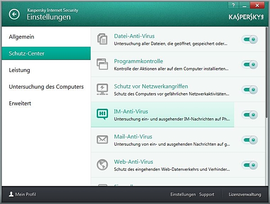Click description 'Schutz des eingehenden Web-Datenverkehrs'
This screenshot has width=270, height=204.
pos(172,169)
